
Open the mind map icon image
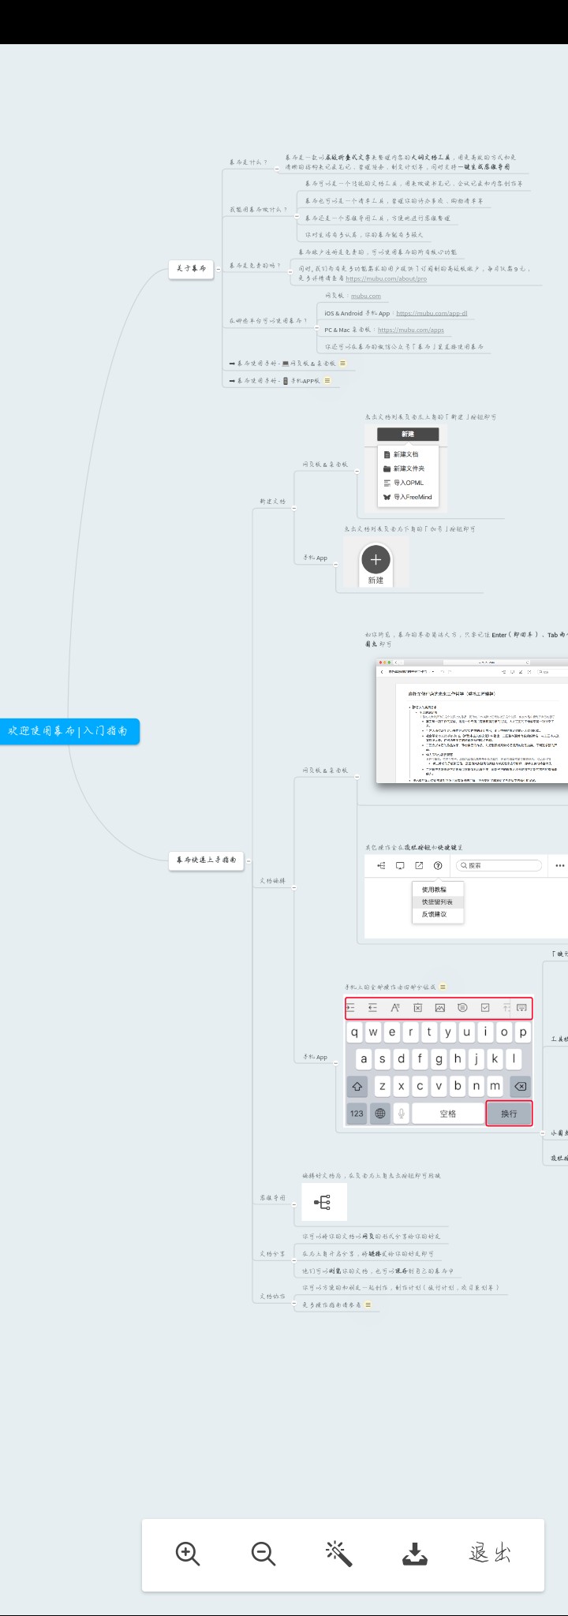(x=323, y=1202)
